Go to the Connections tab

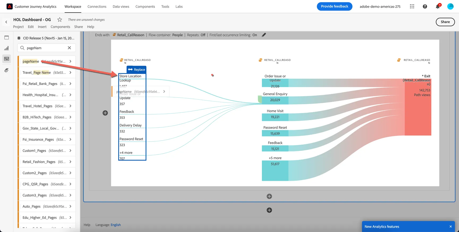coord(97,6)
